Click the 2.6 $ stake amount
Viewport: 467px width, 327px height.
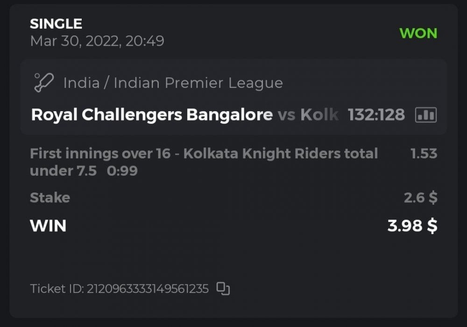[x=420, y=198]
